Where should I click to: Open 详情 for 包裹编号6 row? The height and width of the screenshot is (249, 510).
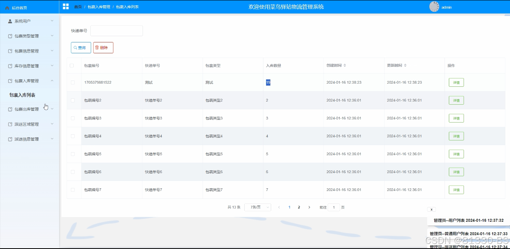point(456,172)
